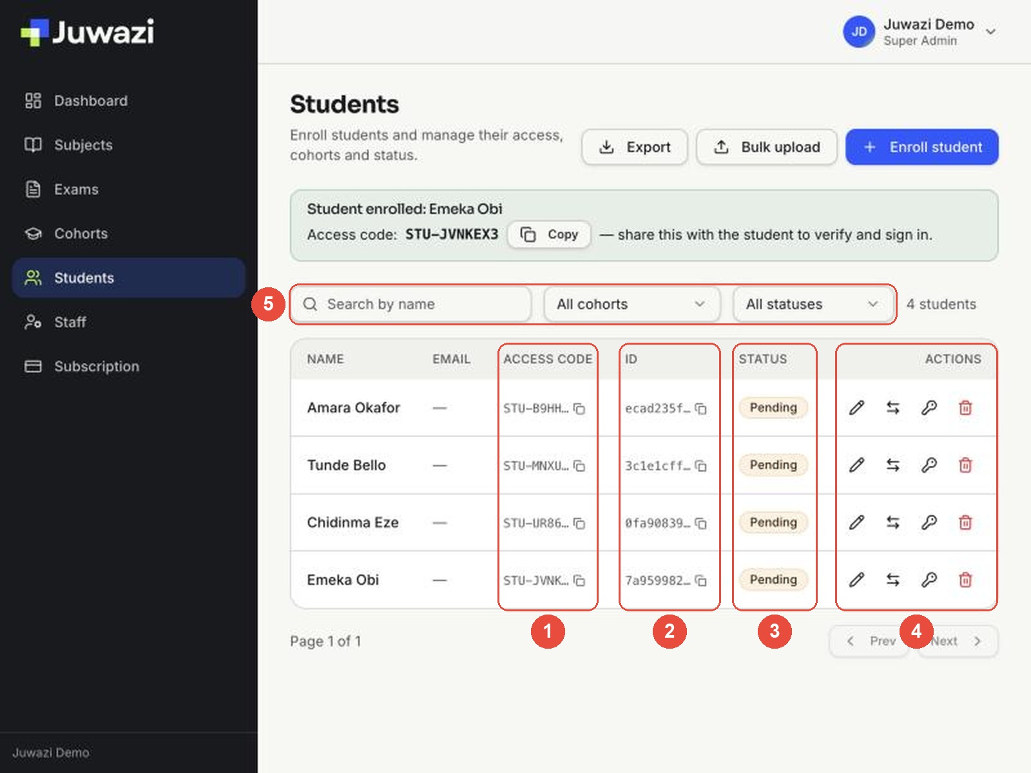
Task: Click swap arrows icon for Tunde Bello
Action: pos(892,465)
